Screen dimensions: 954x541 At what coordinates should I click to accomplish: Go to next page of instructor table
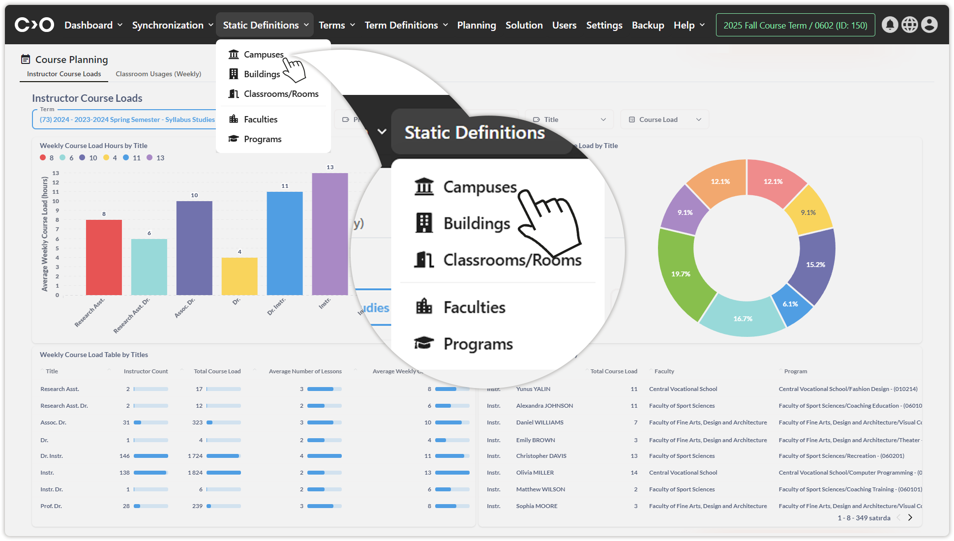[910, 517]
